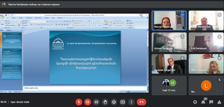Select slide 2 thumbnail in panel

pos(12,55)
